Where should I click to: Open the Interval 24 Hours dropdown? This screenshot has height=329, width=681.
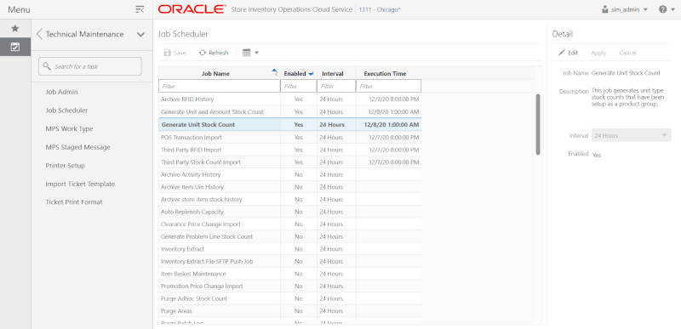pyautogui.click(x=631, y=136)
